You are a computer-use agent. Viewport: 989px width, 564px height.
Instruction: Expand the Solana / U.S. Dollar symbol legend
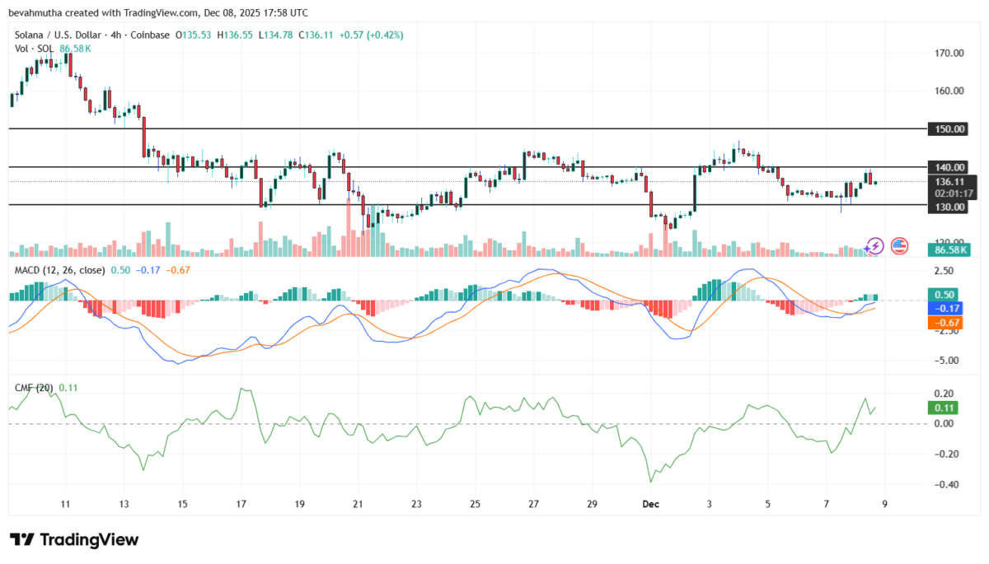click(59, 35)
